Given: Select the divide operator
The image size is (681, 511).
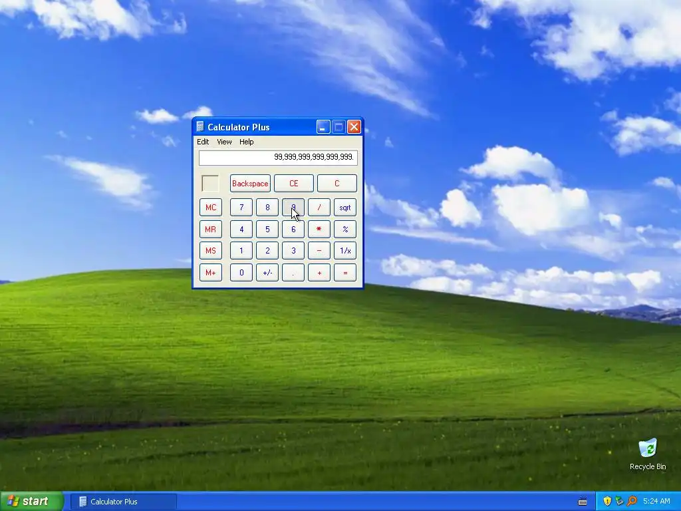Looking at the screenshot, I should pyautogui.click(x=319, y=208).
